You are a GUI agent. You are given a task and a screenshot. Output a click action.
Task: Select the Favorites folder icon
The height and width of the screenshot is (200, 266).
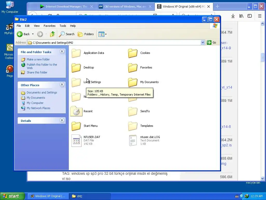click(133, 68)
